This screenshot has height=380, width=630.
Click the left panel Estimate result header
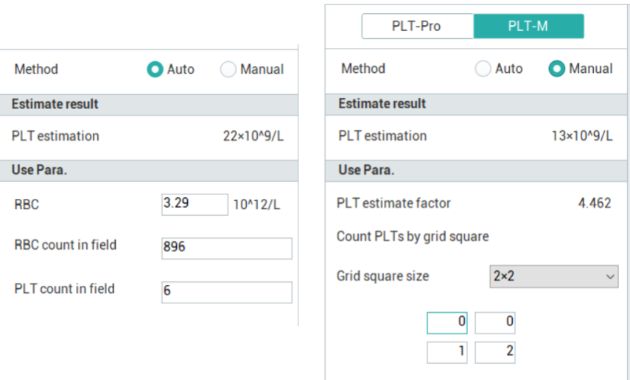click(55, 104)
